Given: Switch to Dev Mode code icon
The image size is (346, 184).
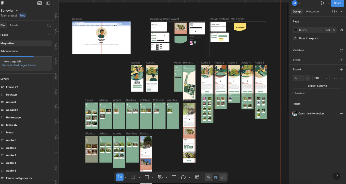Looking at the screenshot, I should pyautogui.click(x=223, y=177).
